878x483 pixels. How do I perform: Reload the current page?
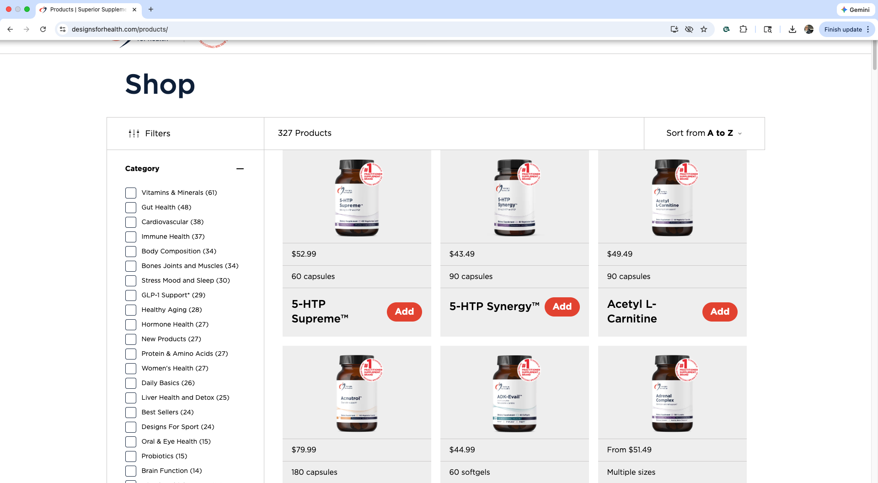43,29
